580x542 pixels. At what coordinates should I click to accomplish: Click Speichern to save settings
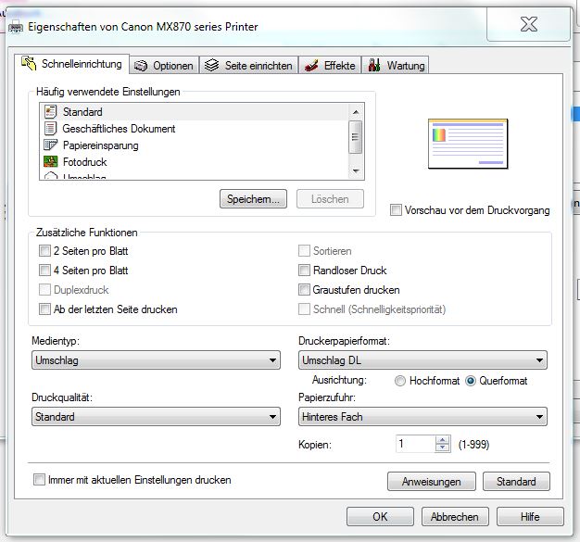[253, 199]
